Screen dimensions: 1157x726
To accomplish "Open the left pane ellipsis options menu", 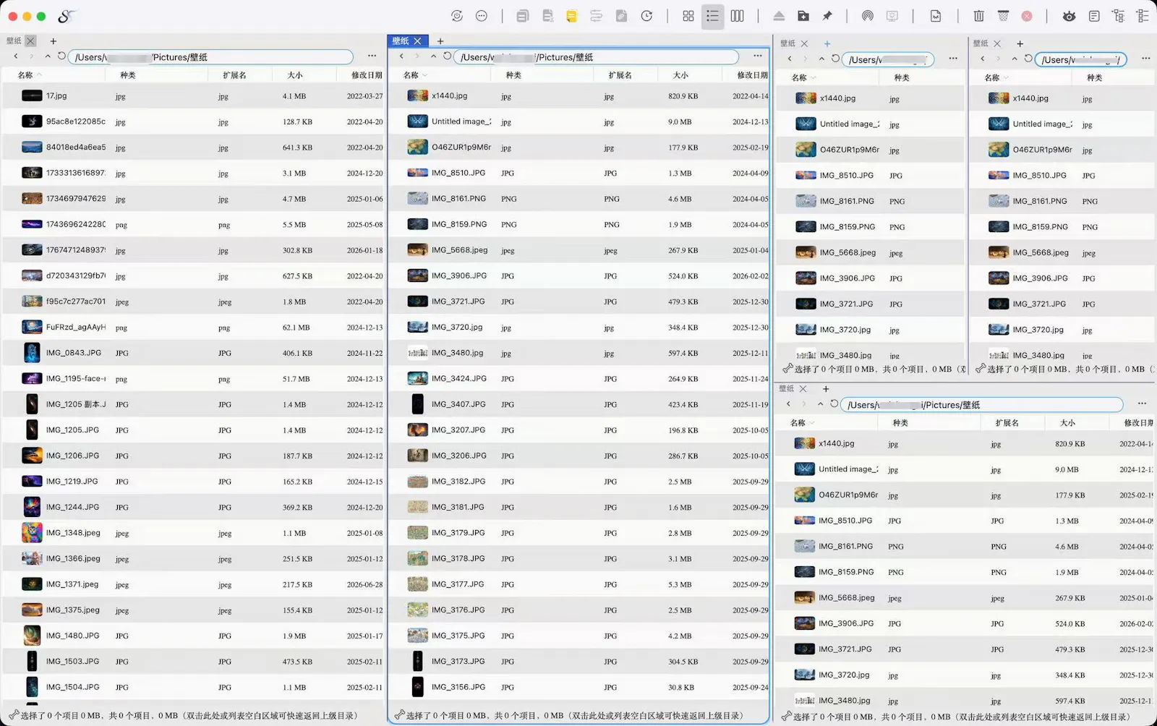I will click(x=372, y=56).
